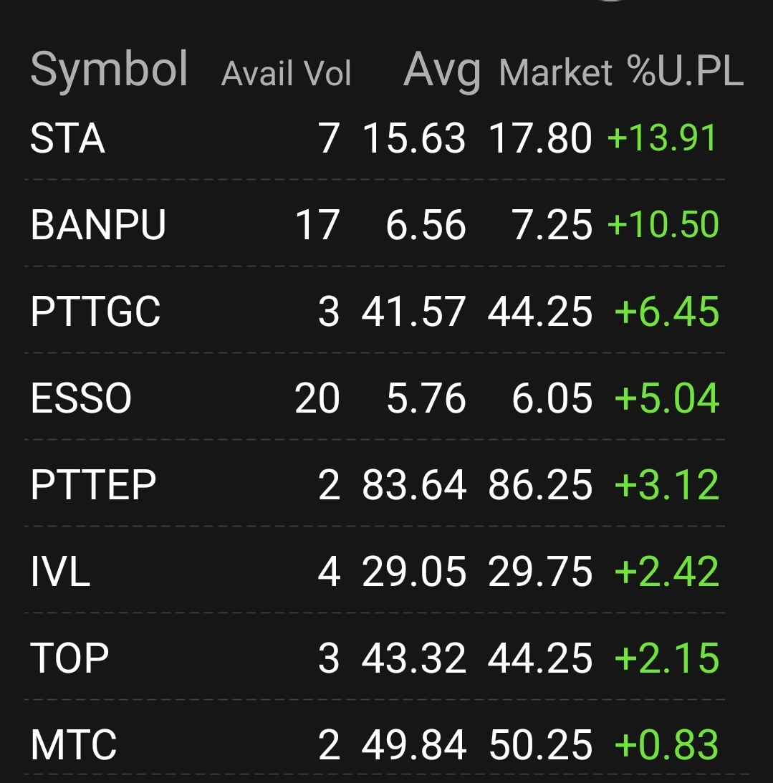Tap STA's +13.91 profit percentage
Screen dimensions: 773x783
661,138
